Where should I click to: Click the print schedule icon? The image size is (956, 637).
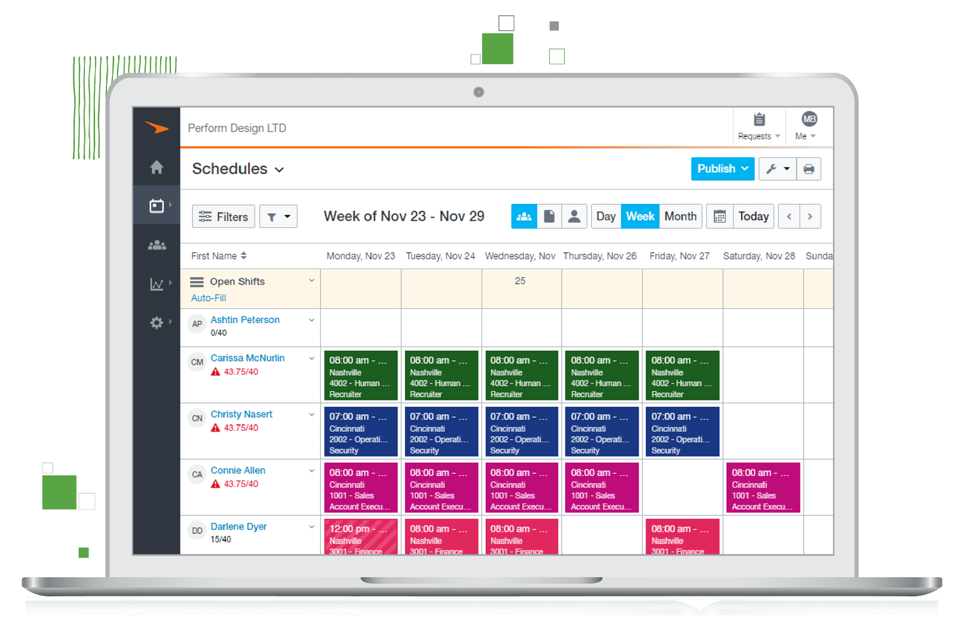(x=808, y=169)
